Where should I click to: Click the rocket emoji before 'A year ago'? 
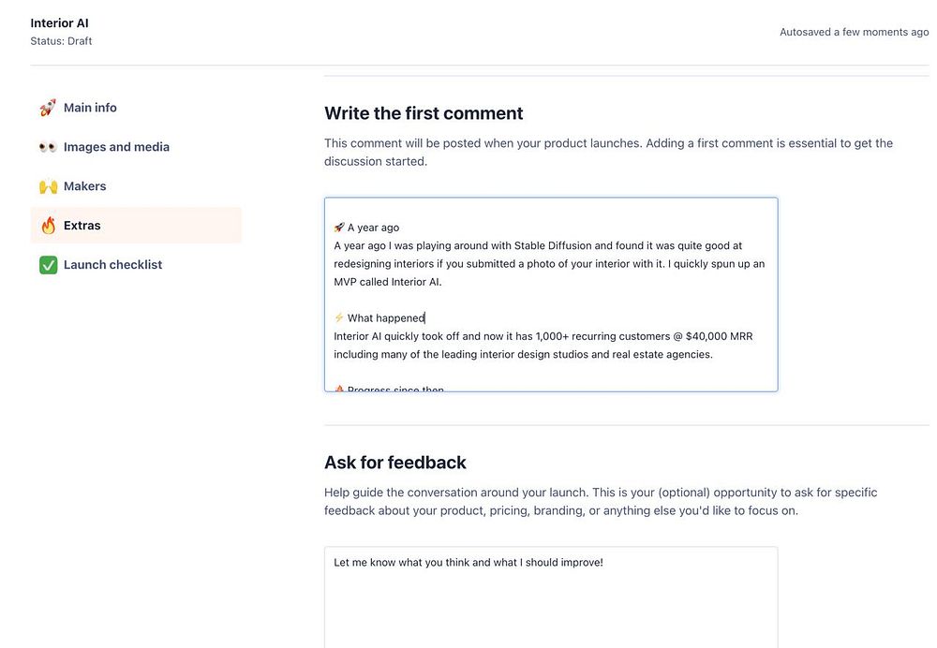coord(339,228)
